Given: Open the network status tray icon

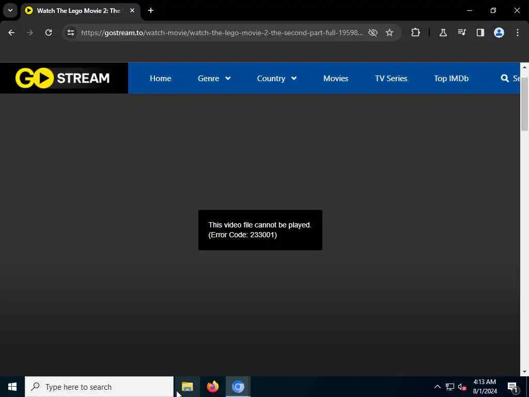Looking at the screenshot, I should 450,387.
